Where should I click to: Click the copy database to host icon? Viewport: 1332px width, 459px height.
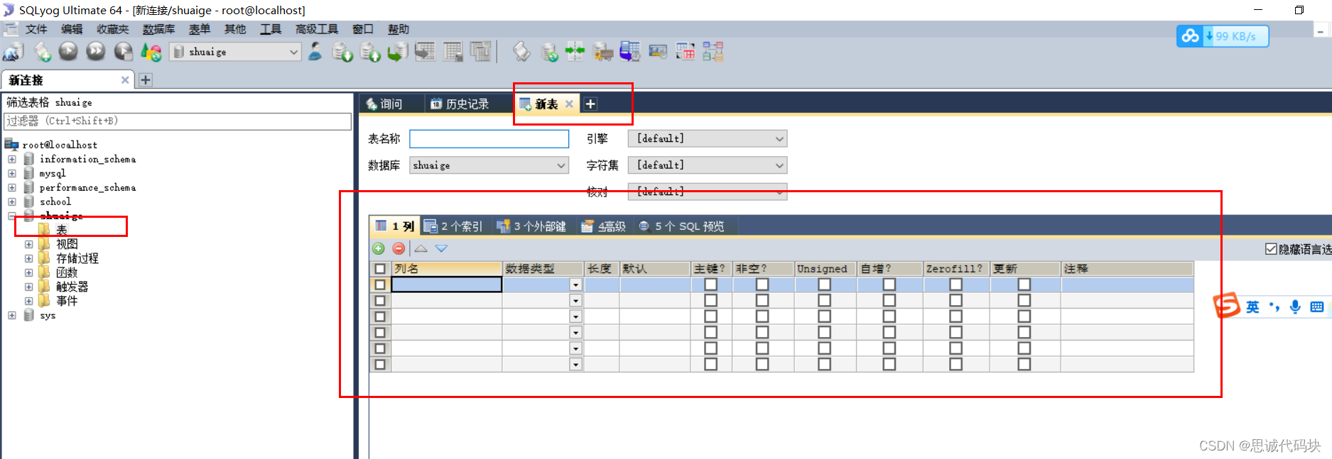coord(398,52)
